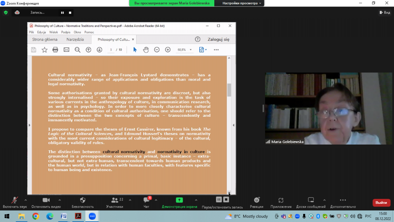Open the Безопасность security shield
Screen dimensions: 394x222
tap(83, 202)
